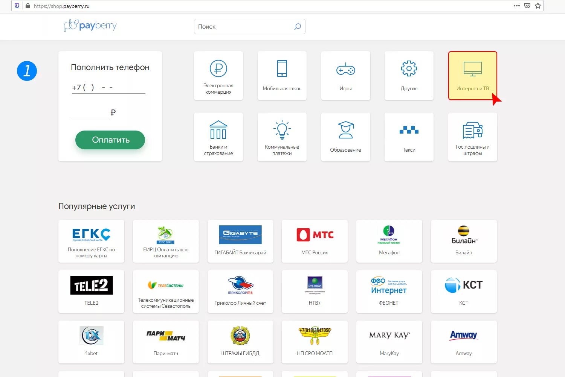Screen dimensions: 565x377
Task: Open Банки и страхование category
Action: point(218,137)
